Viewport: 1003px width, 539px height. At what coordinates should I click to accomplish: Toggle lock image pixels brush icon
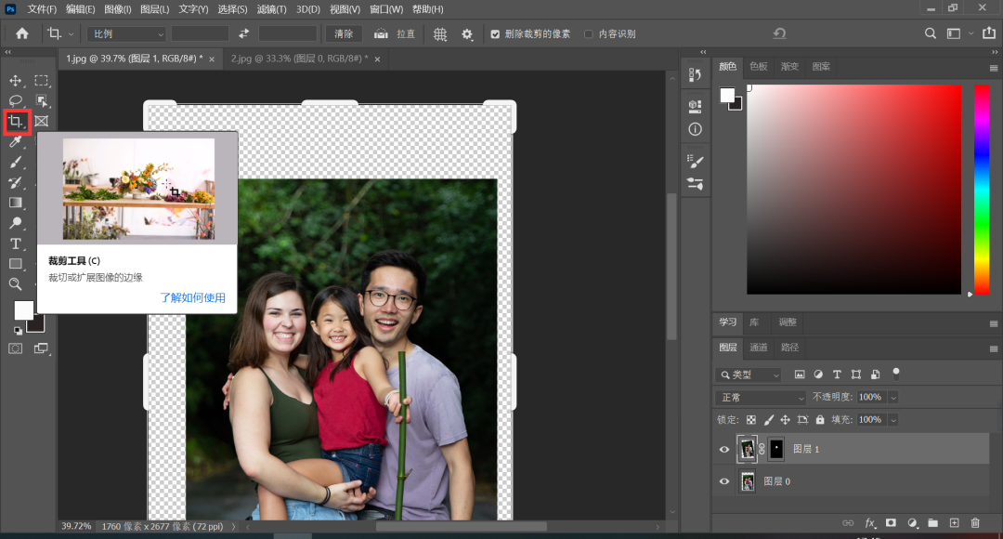click(x=768, y=420)
